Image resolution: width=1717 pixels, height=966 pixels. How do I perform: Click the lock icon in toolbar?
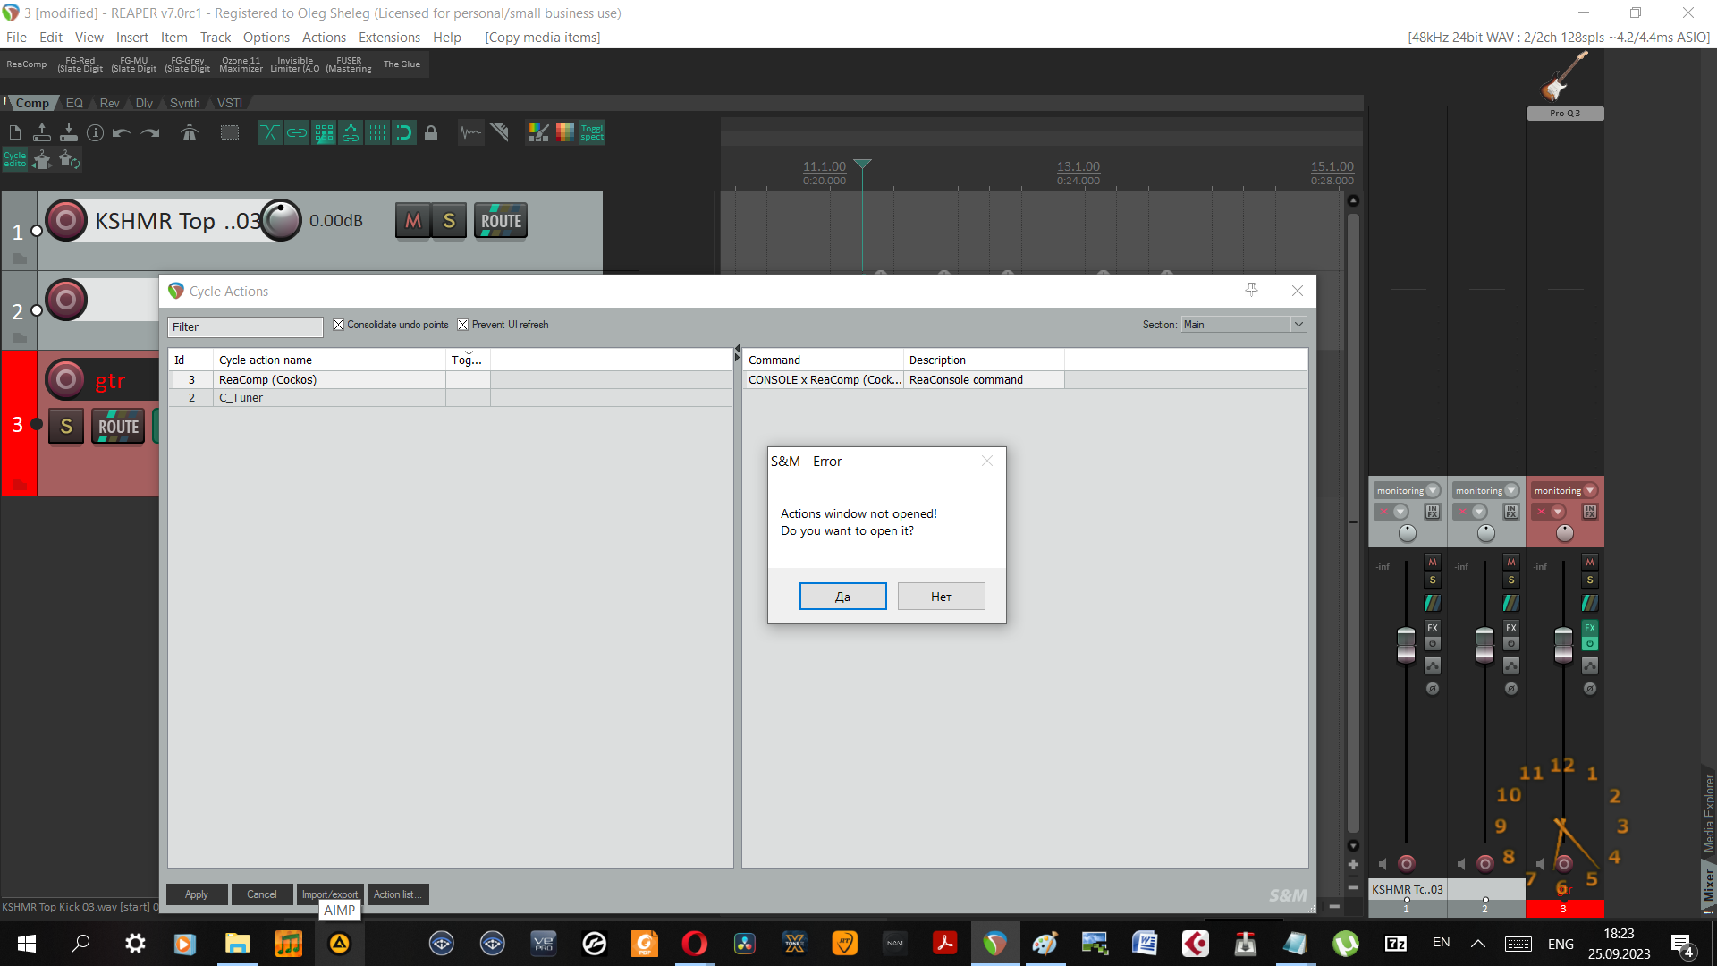click(431, 133)
